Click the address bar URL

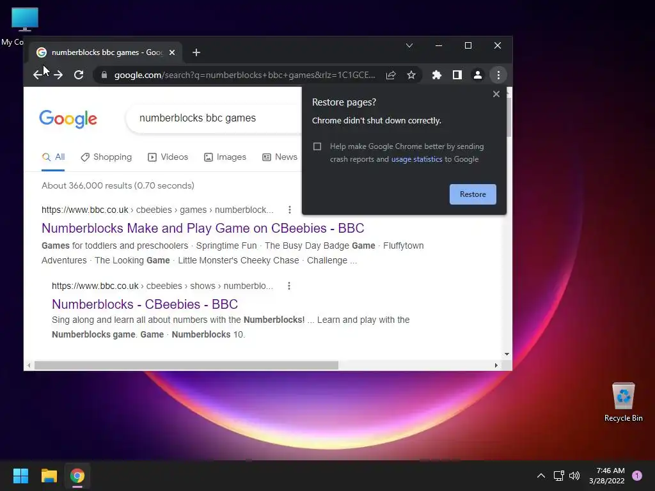(x=245, y=75)
